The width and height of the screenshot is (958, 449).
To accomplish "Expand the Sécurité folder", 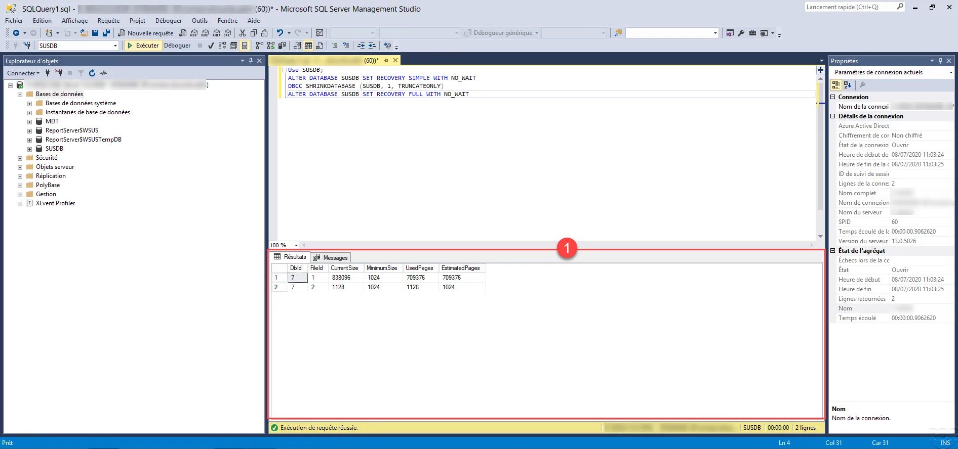I will 20,158.
